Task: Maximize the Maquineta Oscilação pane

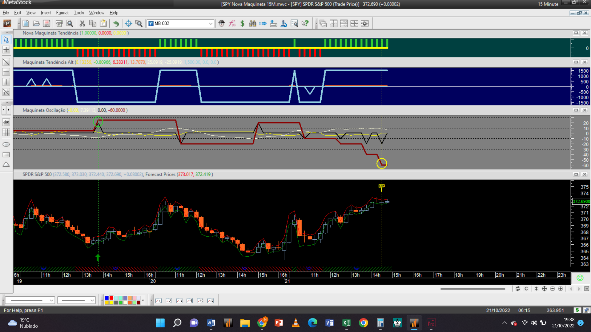Action: click(x=576, y=110)
